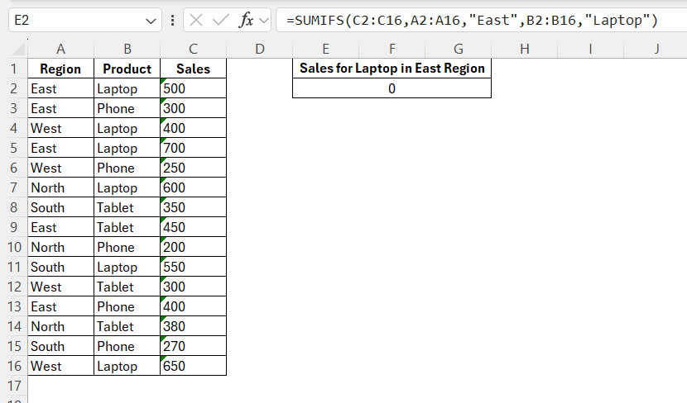Click the Enter checkmark formula icon
This screenshot has width=687, height=403.
(220, 21)
